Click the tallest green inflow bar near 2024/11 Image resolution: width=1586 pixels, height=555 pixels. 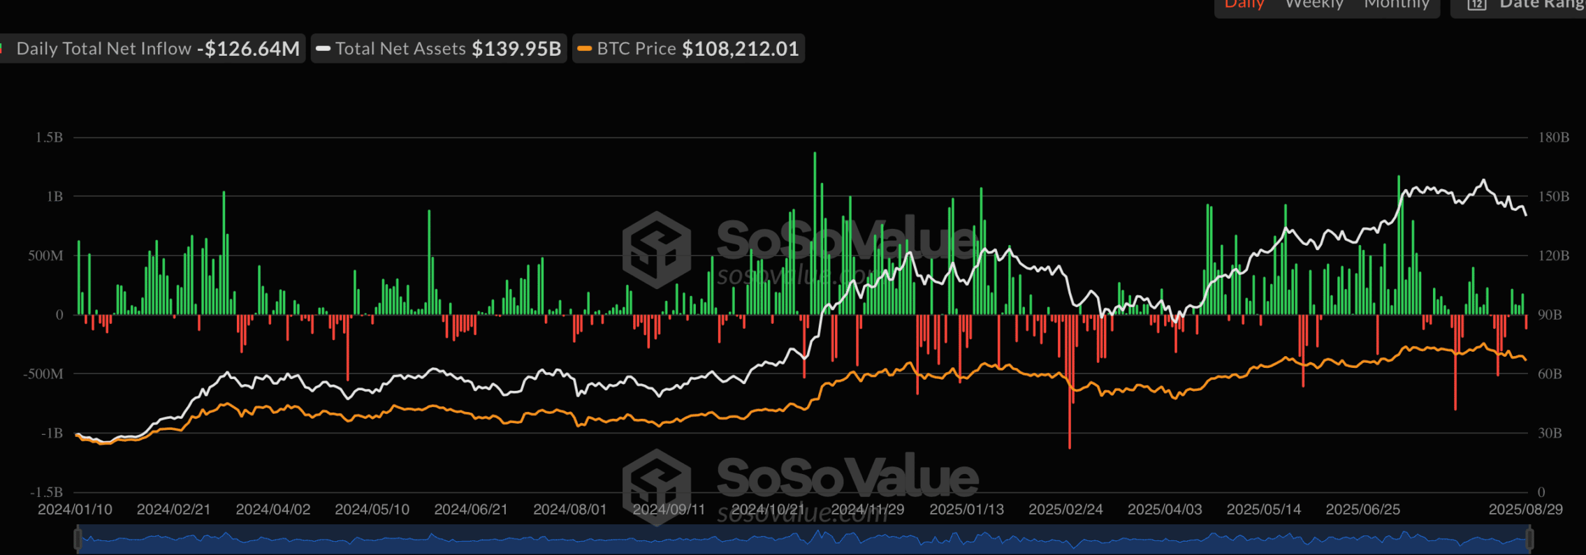click(815, 233)
